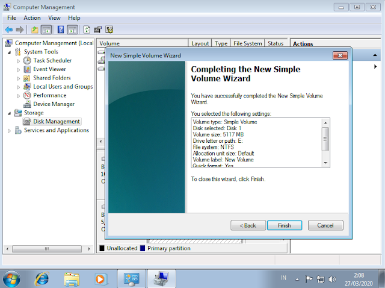Click console tree scroll right arrow
Image resolution: width=385 pixels, height=288 pixels.
point(89,249)
